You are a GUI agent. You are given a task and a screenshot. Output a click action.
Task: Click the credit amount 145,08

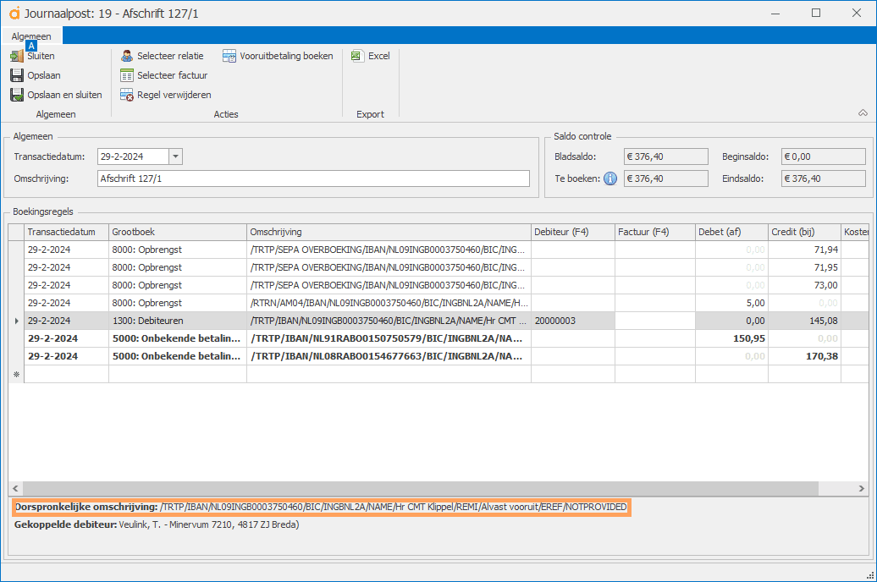tap(804, 321)
